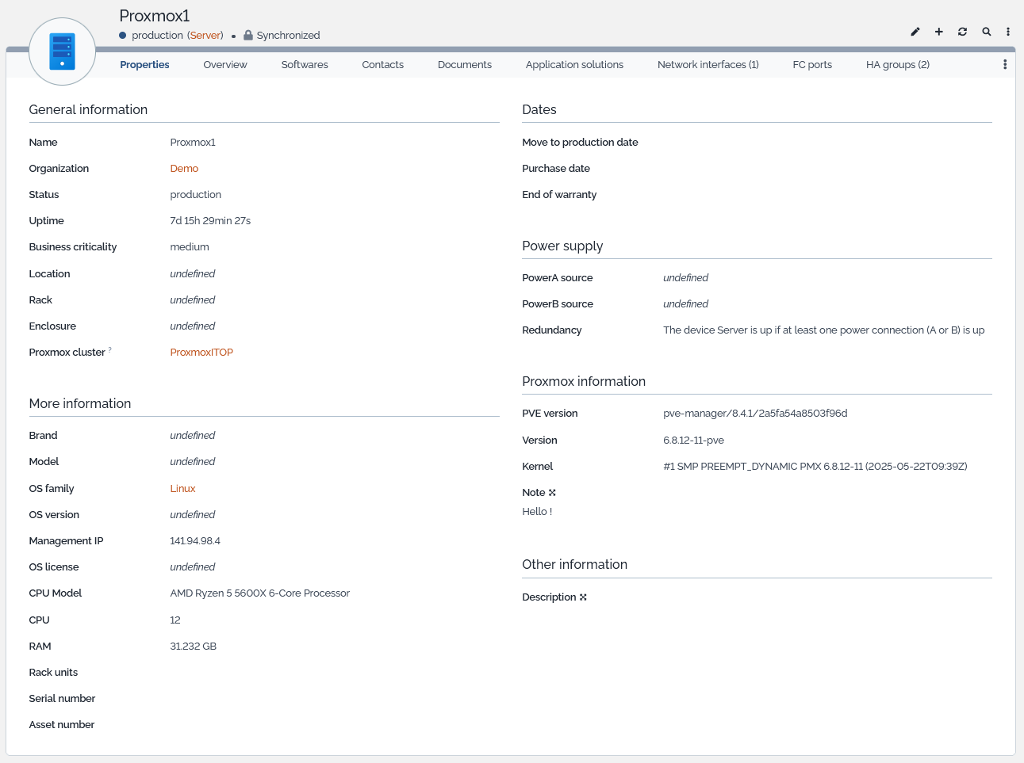Viewport: 1024px width, 763px height.
Task: Select the Network interfaces (1) tab
Action: pos(708,65)
